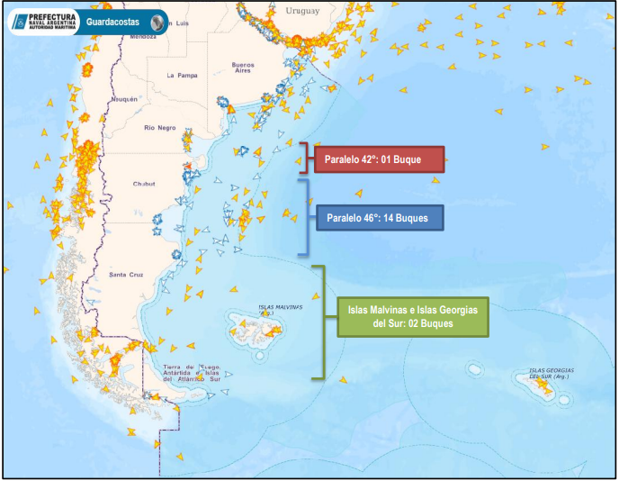The image size is (619, 481).
Task: Click the blue 'Paralelo 46°: 14 Buques' box
Action: point(380,218)
